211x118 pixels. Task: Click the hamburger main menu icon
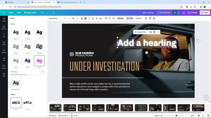pos(4,12)
